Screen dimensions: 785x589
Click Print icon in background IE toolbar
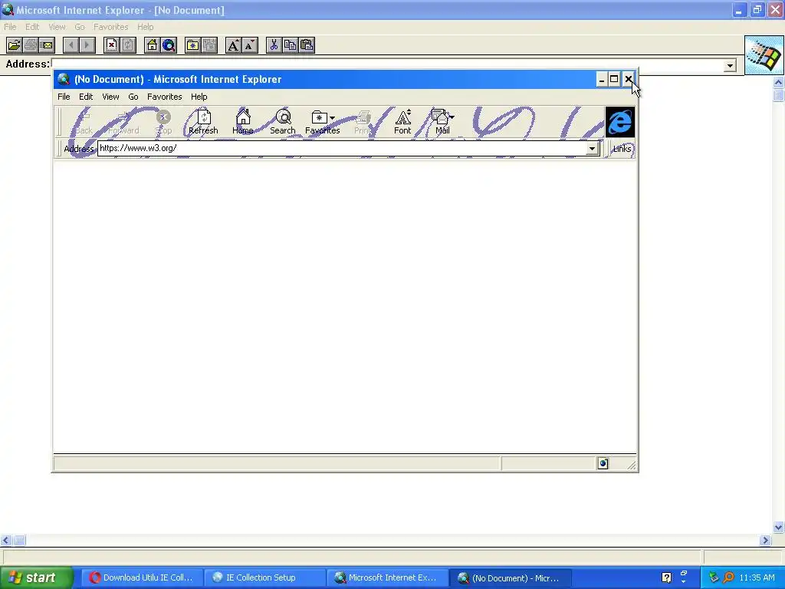point(31,45)
